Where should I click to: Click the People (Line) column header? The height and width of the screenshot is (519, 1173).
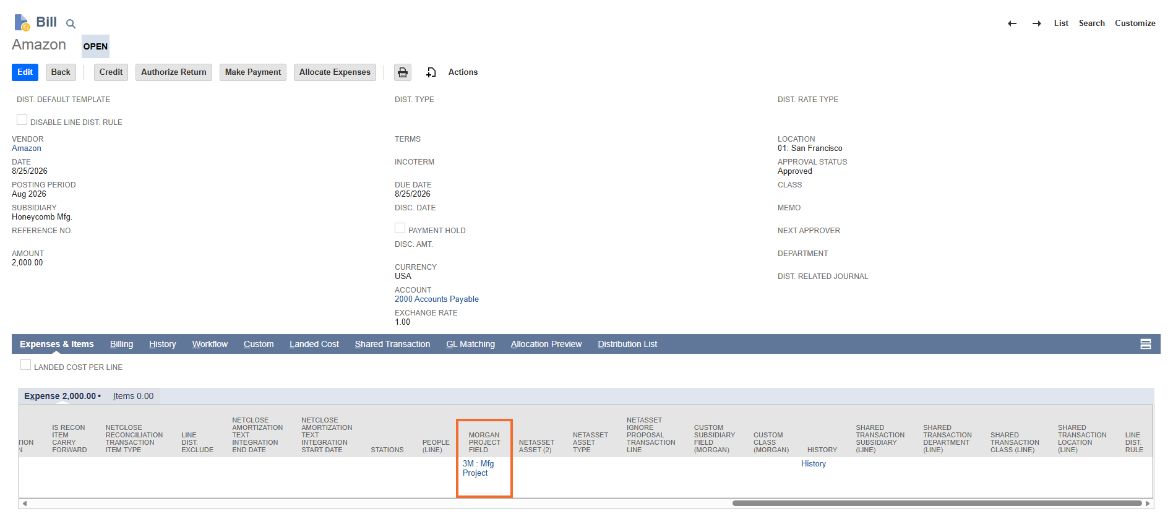(436, 446)
